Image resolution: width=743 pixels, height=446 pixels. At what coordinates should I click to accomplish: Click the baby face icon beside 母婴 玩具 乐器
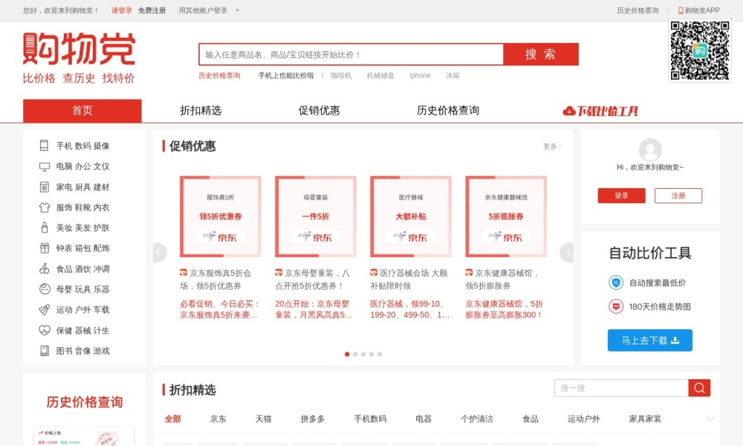44,289
